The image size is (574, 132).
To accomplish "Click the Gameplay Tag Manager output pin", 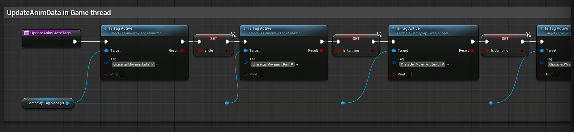I will click(67, 103).
